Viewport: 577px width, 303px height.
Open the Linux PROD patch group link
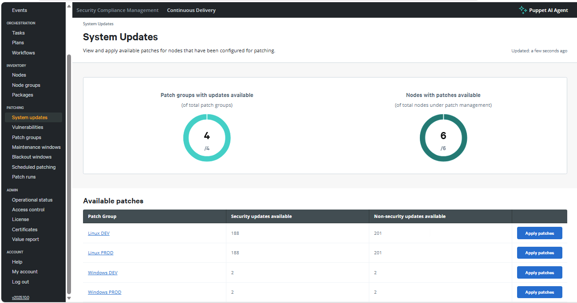point(101,253)
